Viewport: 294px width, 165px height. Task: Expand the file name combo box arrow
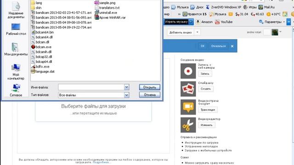point(127,87)
